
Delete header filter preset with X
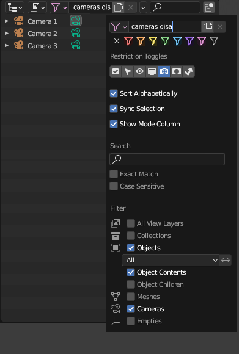point(131,7)
